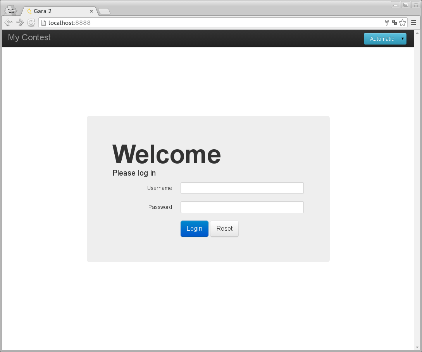Click into the Username field
The image size is (422, 352).
pyautogui.click(x=242, y=188)
